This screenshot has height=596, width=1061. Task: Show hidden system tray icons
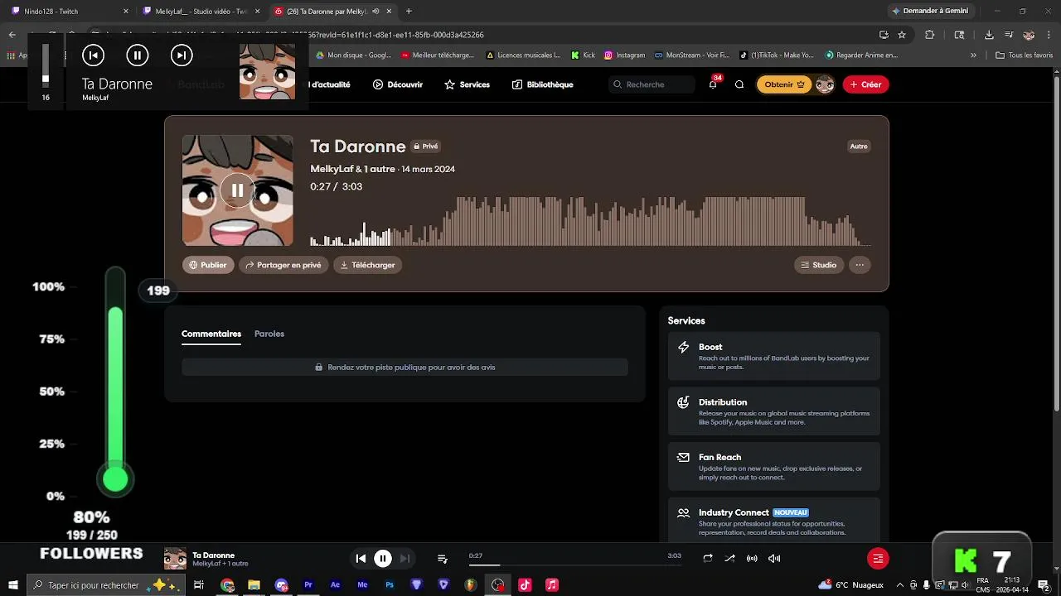pyautogui.click(x=900, y=585)
